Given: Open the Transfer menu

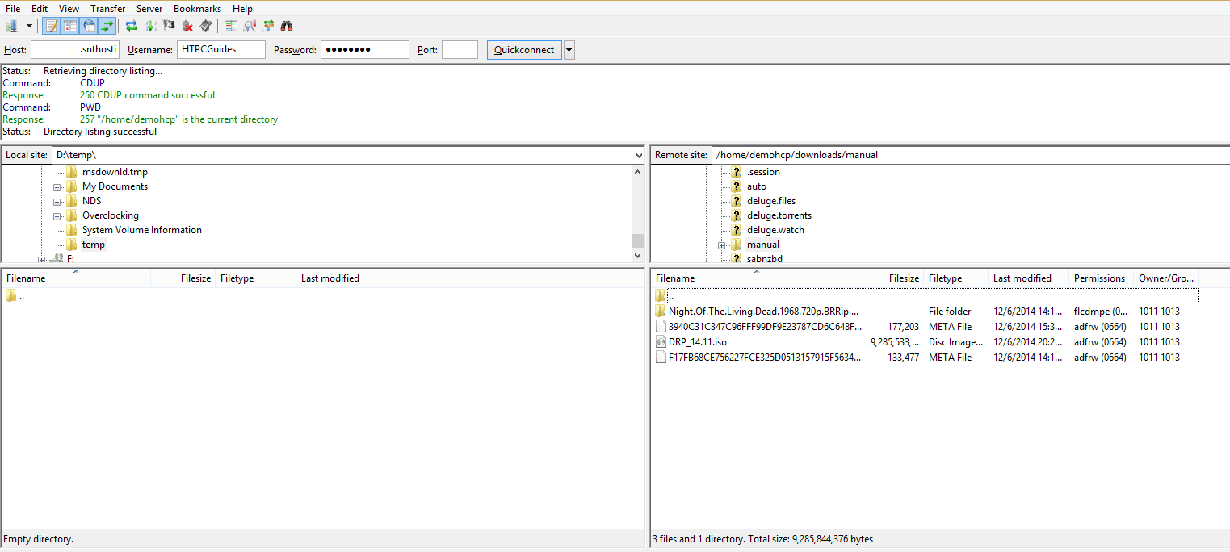Looking at the screenshot, I should coord(107,9).
